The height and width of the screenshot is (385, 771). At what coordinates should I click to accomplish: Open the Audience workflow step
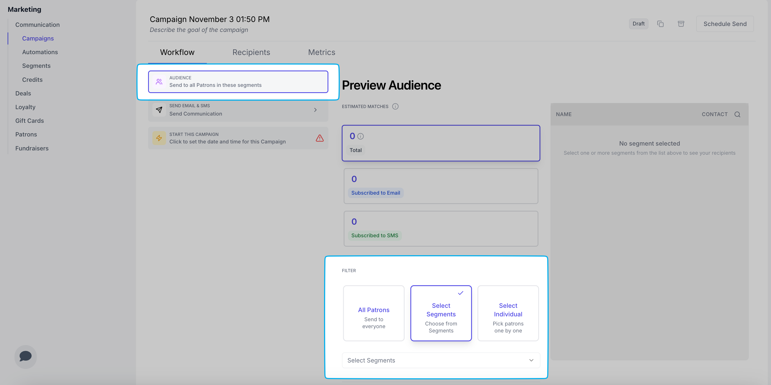(x=238, y=82)
